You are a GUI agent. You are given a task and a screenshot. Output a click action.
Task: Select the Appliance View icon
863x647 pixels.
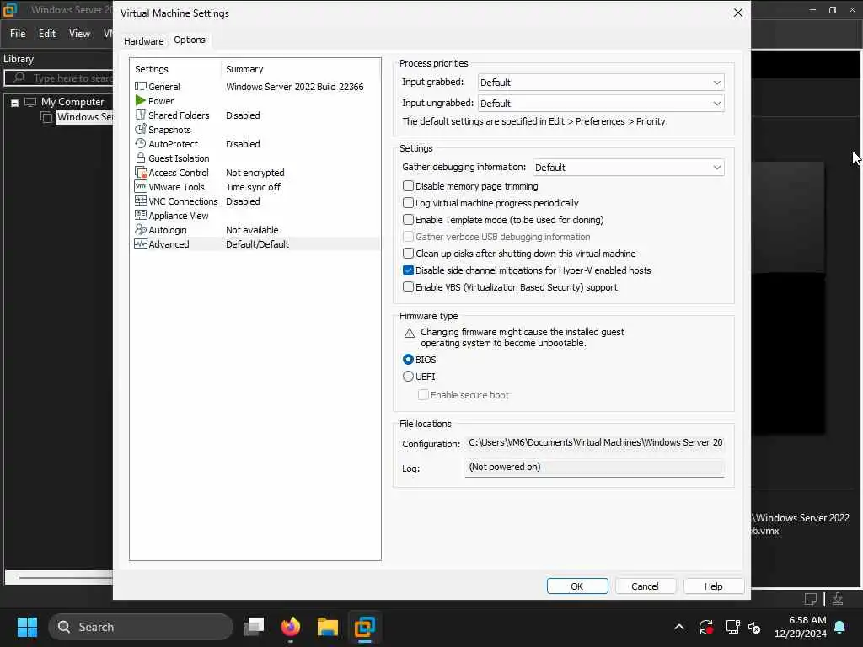[141, 215]
